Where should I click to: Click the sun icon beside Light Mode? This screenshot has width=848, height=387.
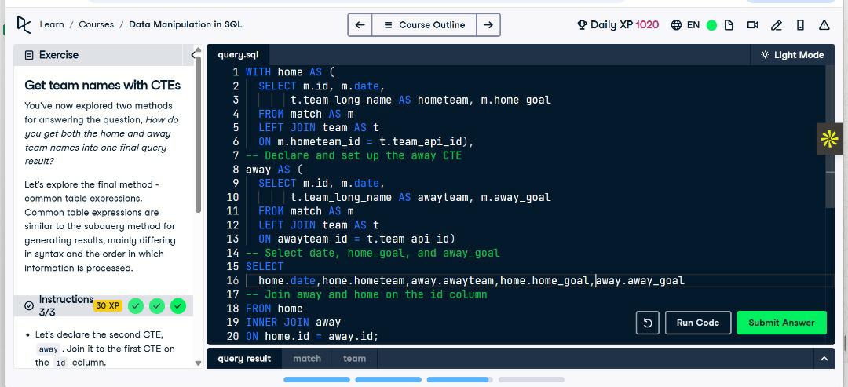tap(765, 55)
